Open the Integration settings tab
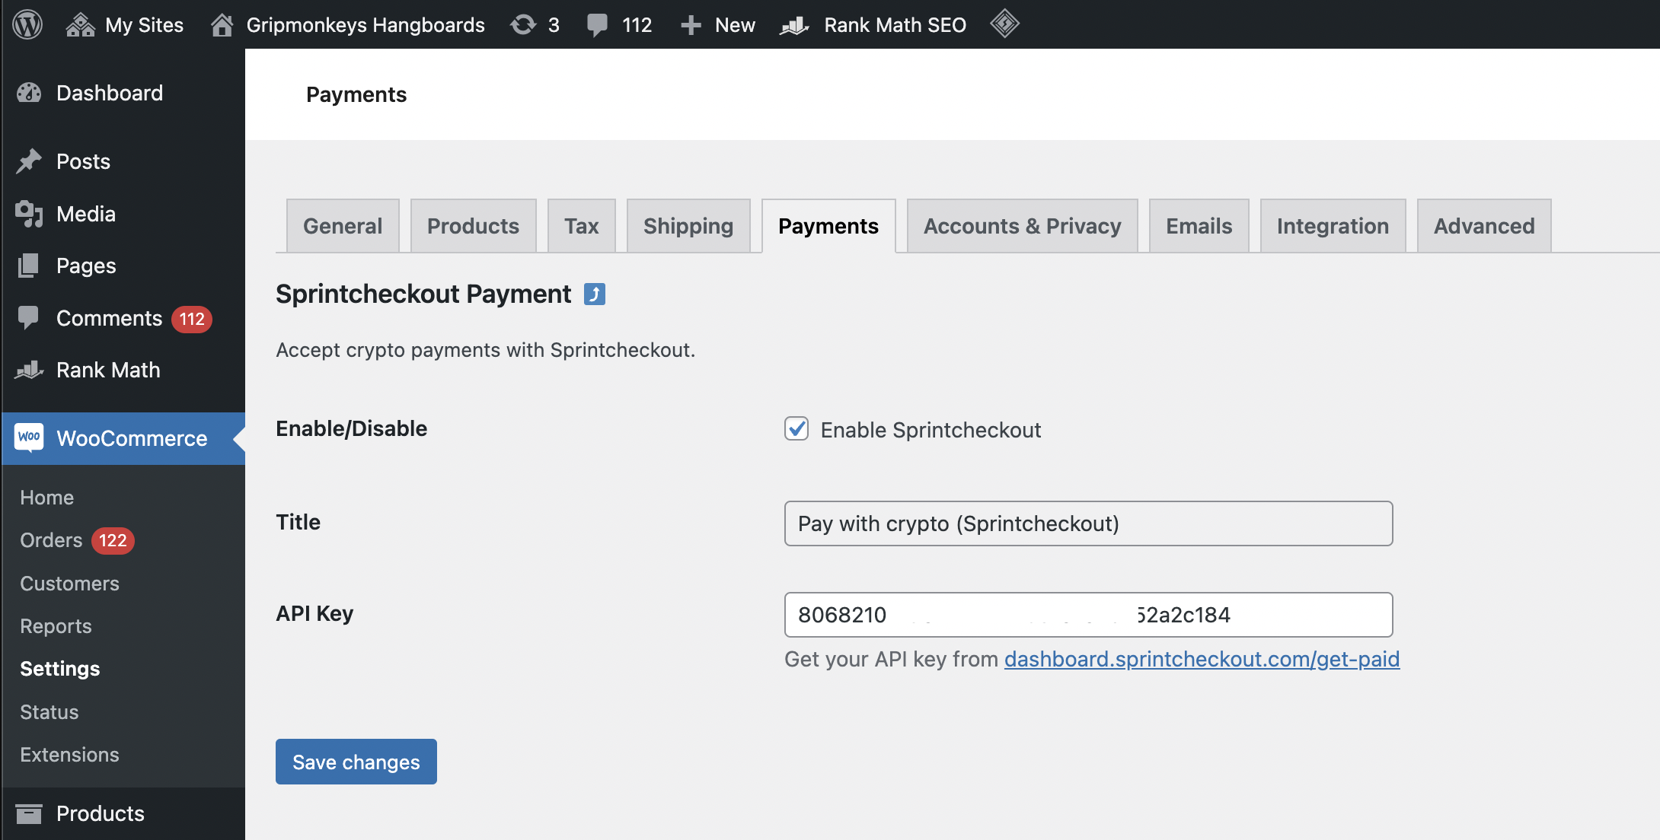The width and height of the screenshot is (1660, 840). click(1333, 226)
